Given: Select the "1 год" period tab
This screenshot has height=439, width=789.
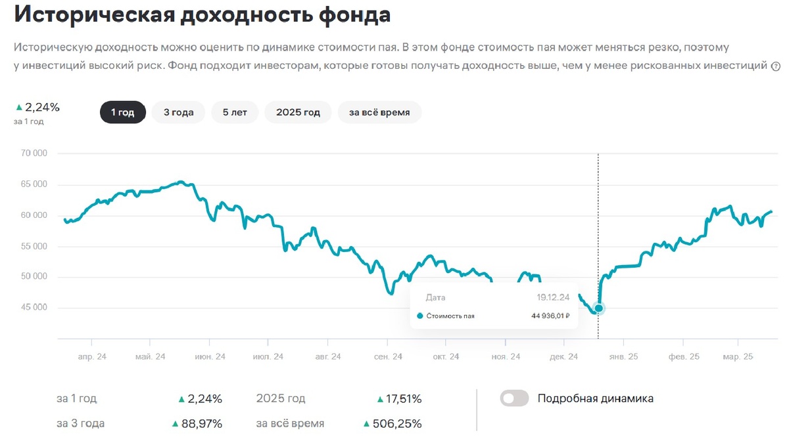Looking at the screenshot, I should [122, 112].
